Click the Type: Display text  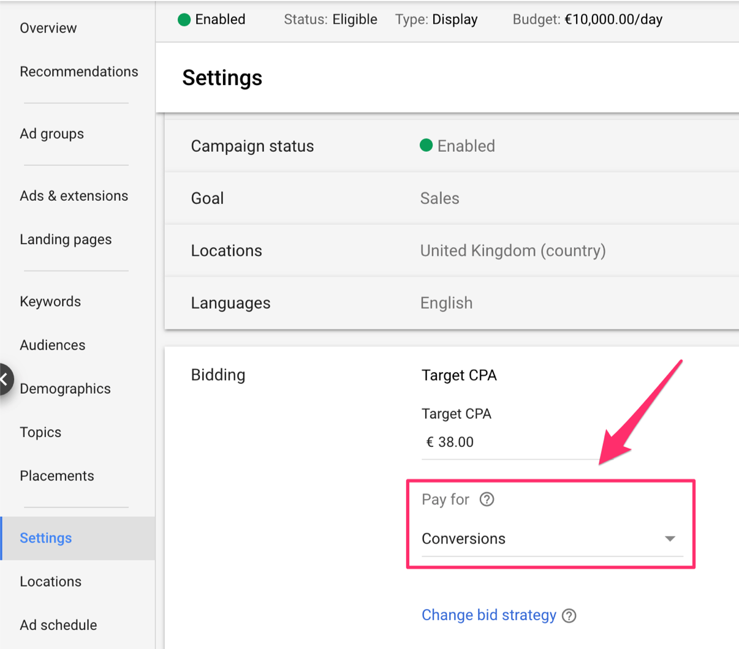click(x=436, y=20)
